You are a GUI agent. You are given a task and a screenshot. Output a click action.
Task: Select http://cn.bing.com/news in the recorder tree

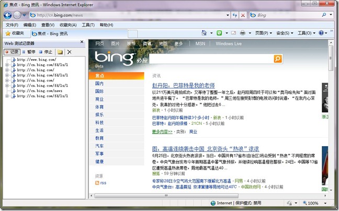tap(40, 91)
